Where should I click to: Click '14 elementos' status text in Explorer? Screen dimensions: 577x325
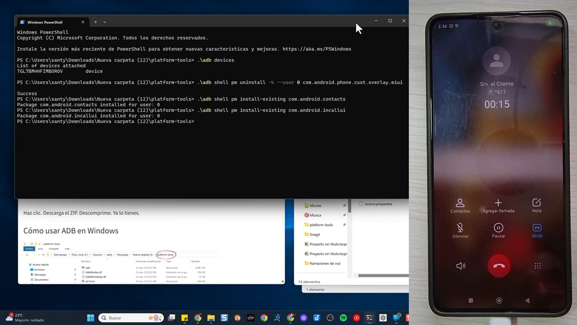[309, 282]
